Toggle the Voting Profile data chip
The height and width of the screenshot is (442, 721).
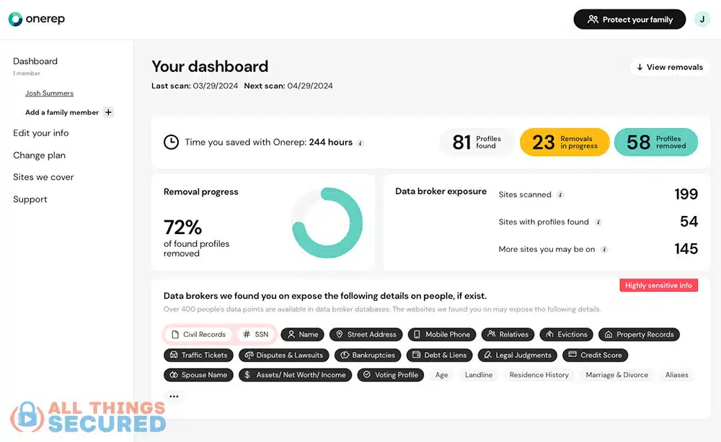click(390, 374)
